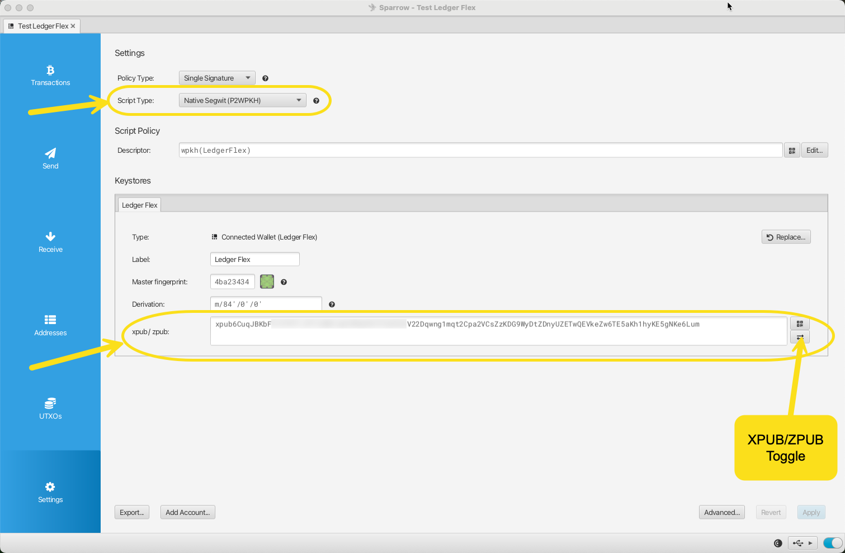Close the Test Ledger Flex tab
This screenshot has height=553, width=845.
73,26
